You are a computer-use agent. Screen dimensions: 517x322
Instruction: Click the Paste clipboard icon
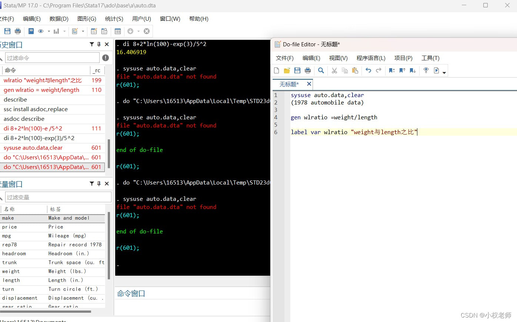(355, 70)
